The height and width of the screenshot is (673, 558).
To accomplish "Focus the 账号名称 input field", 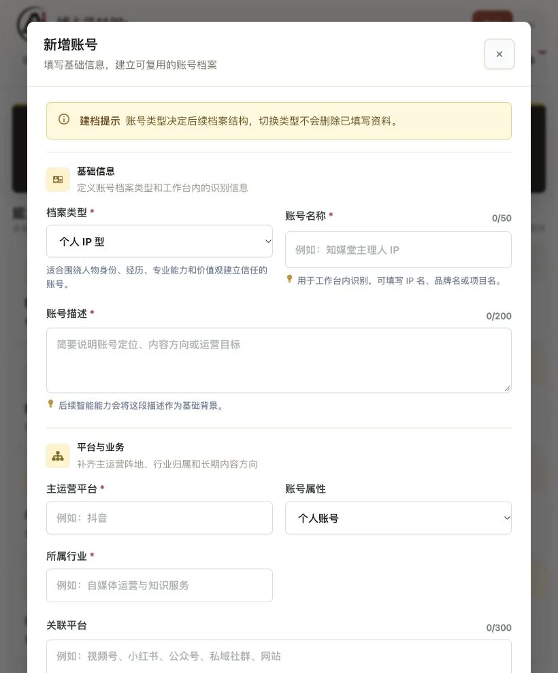I will [398, 250].
